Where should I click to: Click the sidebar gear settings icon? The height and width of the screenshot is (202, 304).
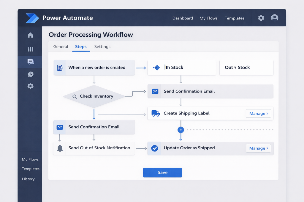click(30, 86)
